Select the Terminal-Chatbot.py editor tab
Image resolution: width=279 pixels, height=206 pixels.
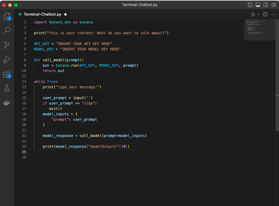[42, 14]
